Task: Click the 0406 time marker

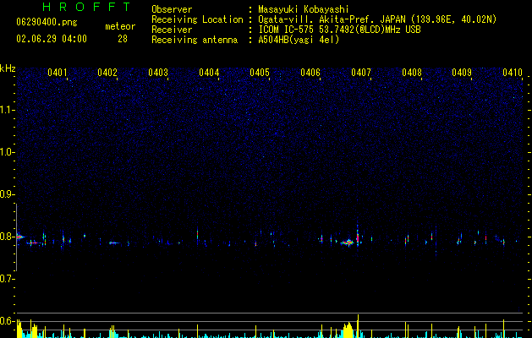Action: (310, 73)
